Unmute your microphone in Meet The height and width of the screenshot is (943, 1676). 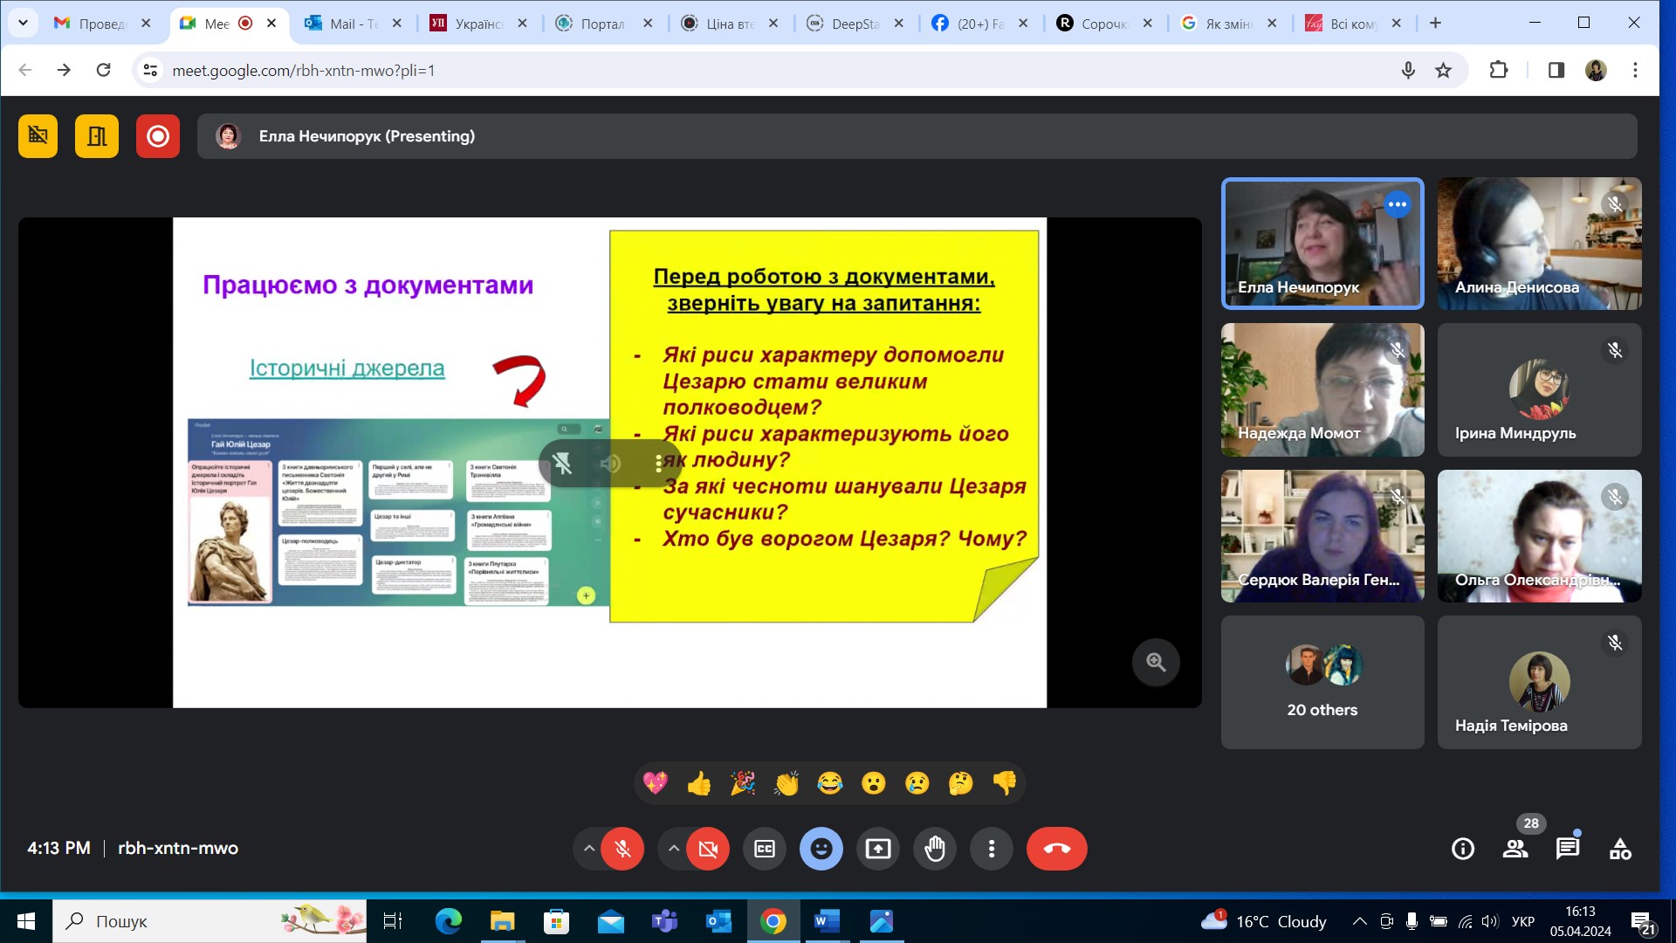coord(622,849)
